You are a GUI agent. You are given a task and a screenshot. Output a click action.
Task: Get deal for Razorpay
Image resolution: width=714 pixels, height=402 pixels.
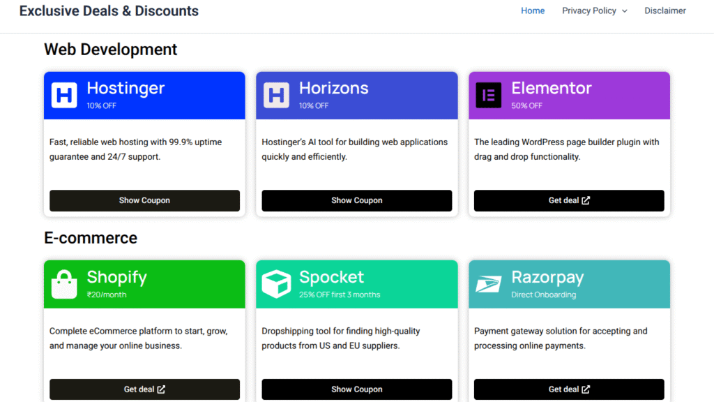coord(569,389)
